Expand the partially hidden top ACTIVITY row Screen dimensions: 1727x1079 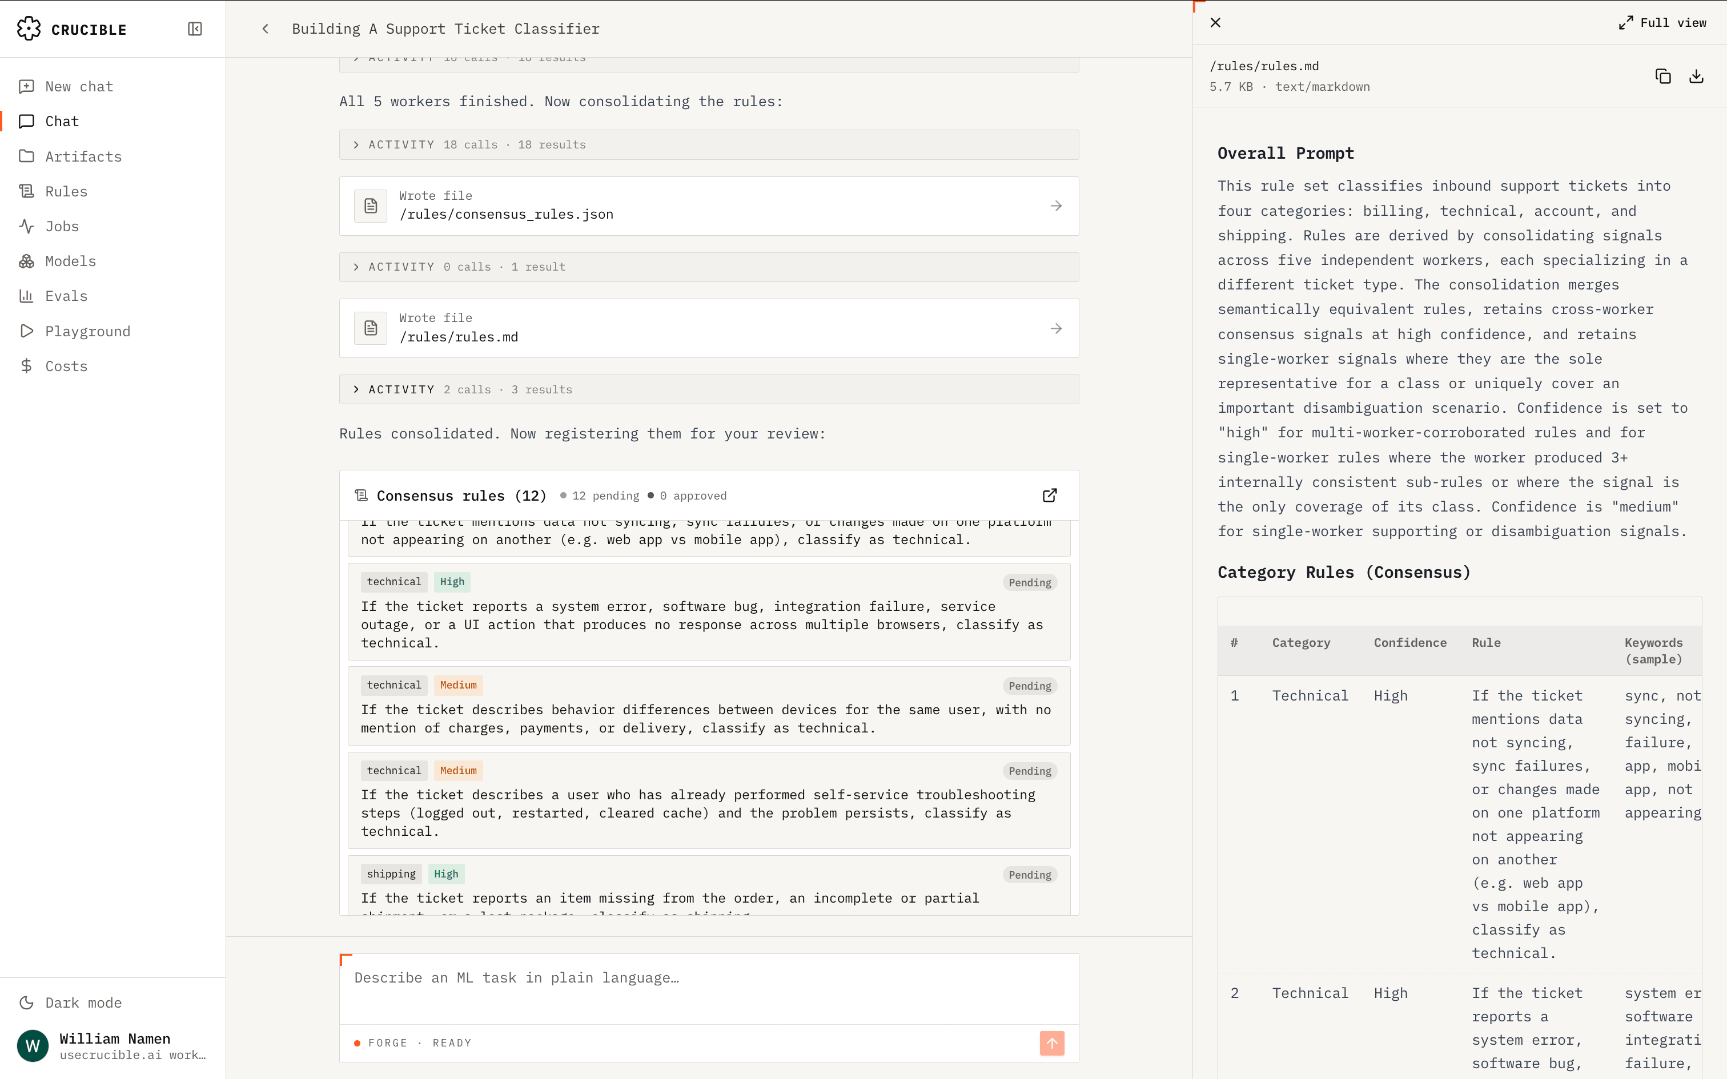coord(709,63)
